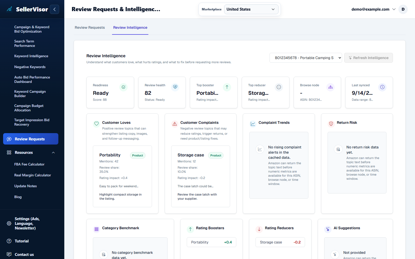Screen dimensions: 415x259
Task: Click the Product tag on Storage case
Action: (x=216, y=155)
